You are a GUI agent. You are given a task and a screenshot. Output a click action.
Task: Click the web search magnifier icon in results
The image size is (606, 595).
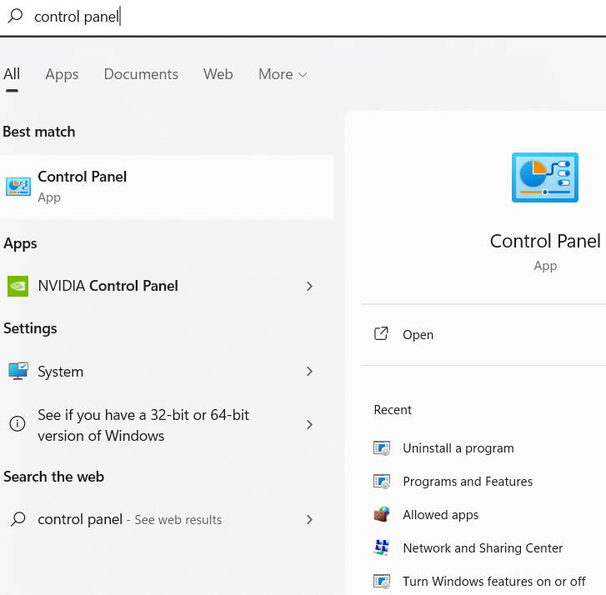[x=18, y=519]
